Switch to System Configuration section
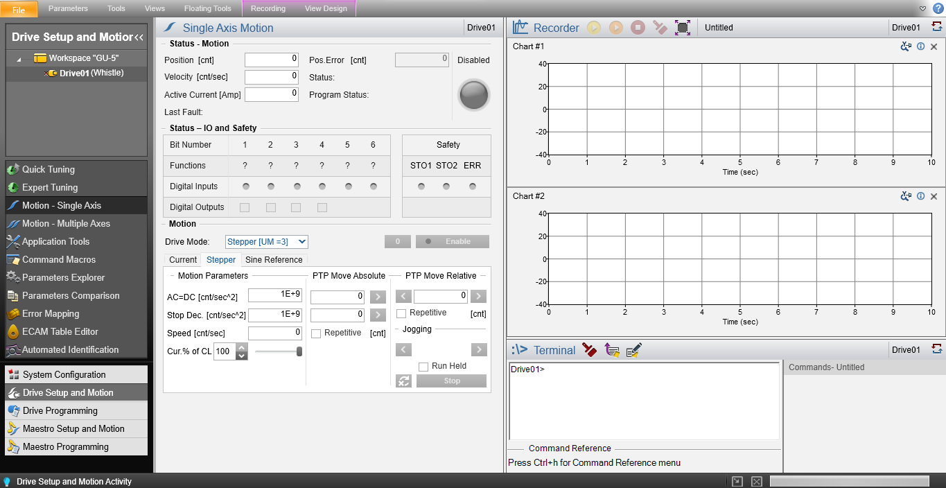The width and height of the screenshot is (946, 488). click(x=76, y=374)
